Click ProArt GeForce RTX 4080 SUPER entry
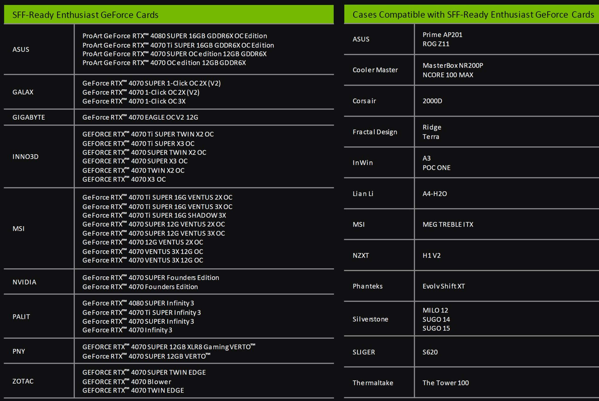Screen dimensions: 599x401 175,36
